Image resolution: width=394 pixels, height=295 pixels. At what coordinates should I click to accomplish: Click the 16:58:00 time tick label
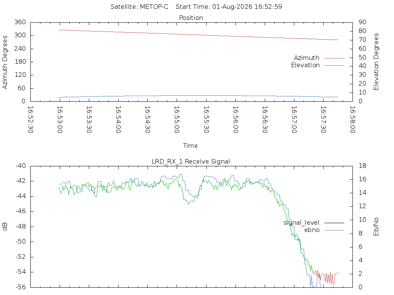tap(352, 120)
